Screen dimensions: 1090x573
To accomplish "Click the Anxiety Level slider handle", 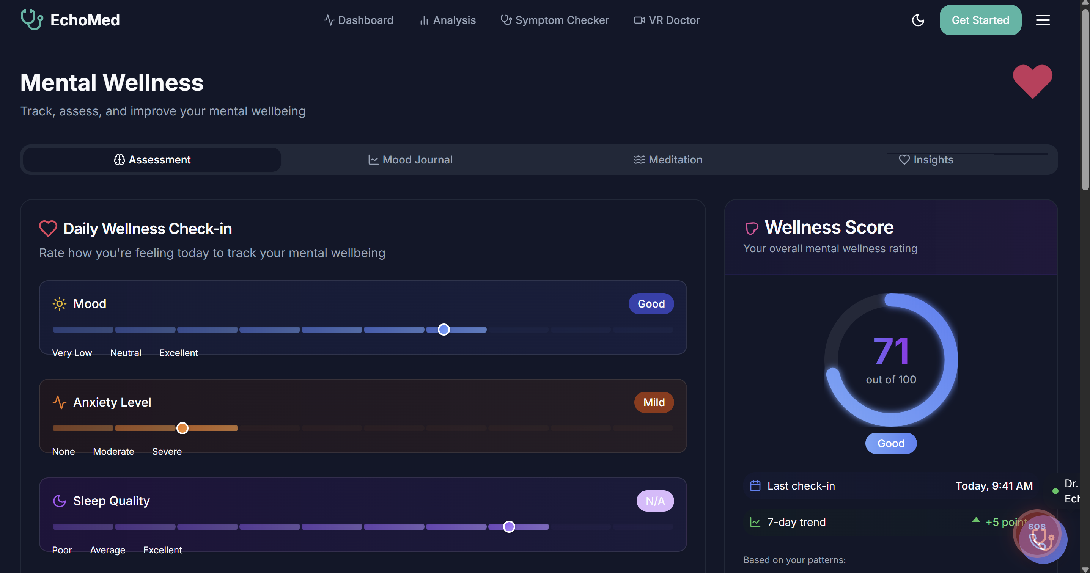I will [182, 428].
